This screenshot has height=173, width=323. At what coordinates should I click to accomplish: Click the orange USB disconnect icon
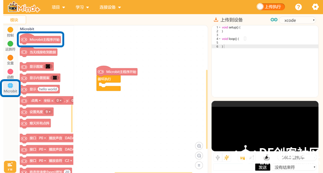click(x=226, y=158)
